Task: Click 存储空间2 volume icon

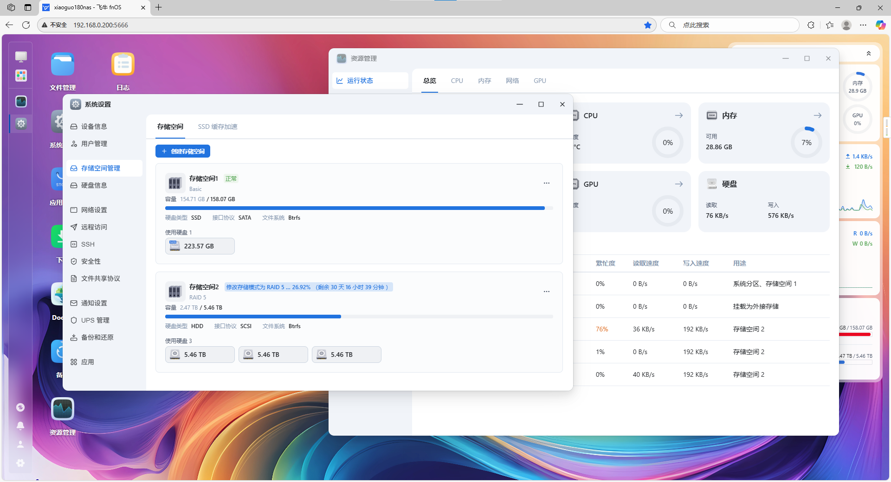Action: pos(174,292)
